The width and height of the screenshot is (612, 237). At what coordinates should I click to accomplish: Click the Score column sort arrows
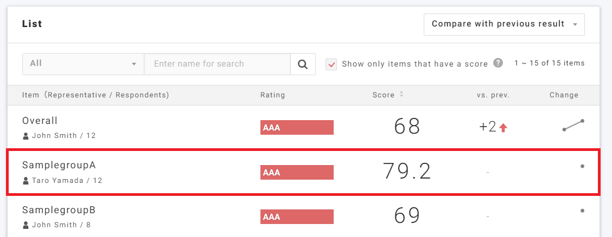[401, 95]
